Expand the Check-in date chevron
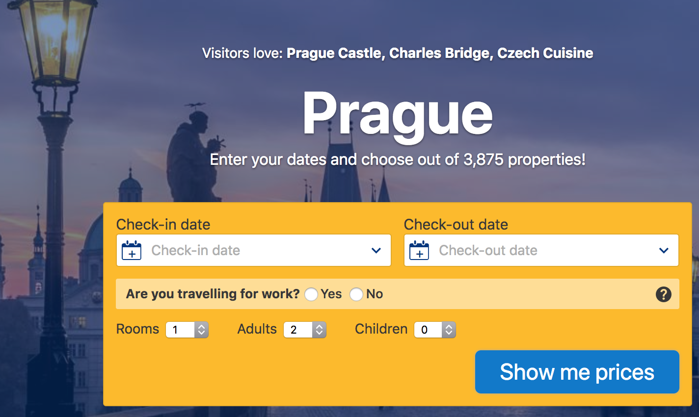 point(376,251)
